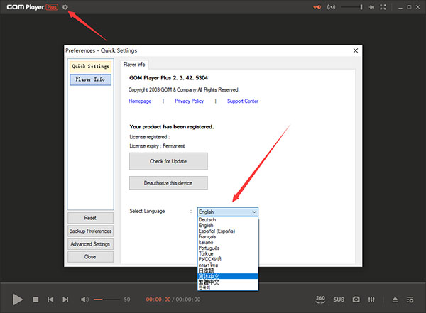Choose Português language option
This screenshot has height=313, width=426.
click(x=228, y=248)
